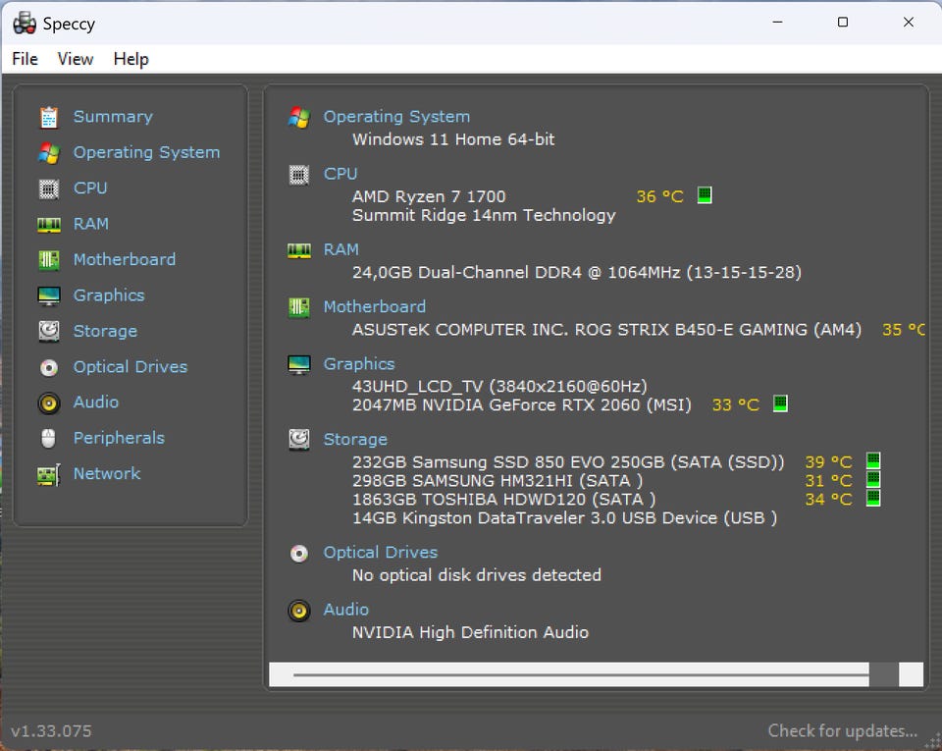The width and height of the screenshot is (942, 751).
Task: Click the Audio heading link in summary
Action: [346, 610]
